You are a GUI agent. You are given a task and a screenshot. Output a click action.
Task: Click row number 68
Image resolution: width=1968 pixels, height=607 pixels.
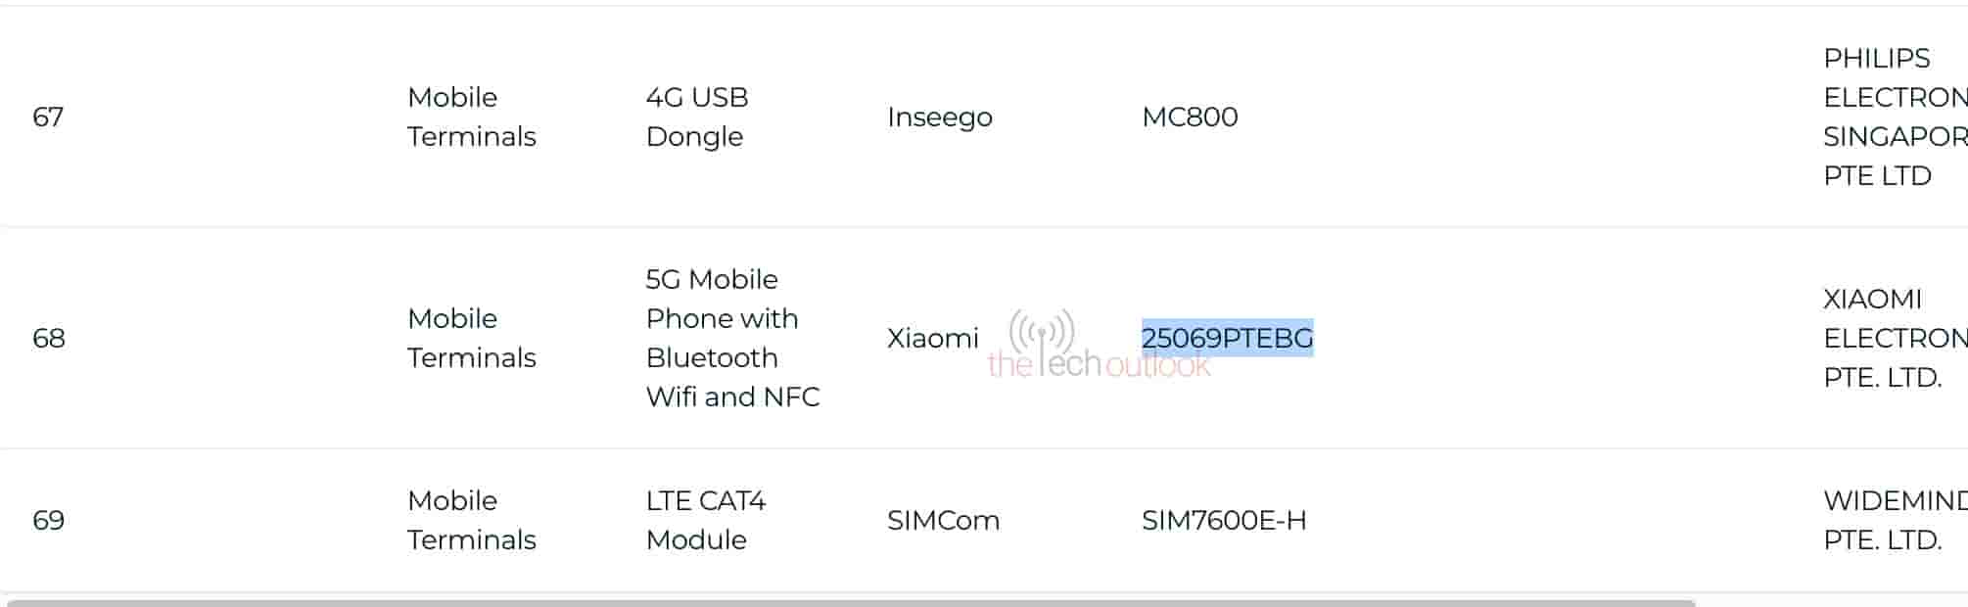[49, 338]
